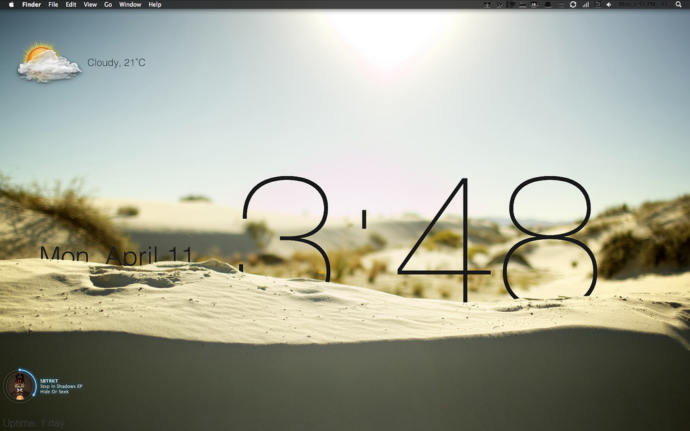Open the Help menu
Viewport: 690px width, 431px height.
pyautogui.click(x=155, y=5)
